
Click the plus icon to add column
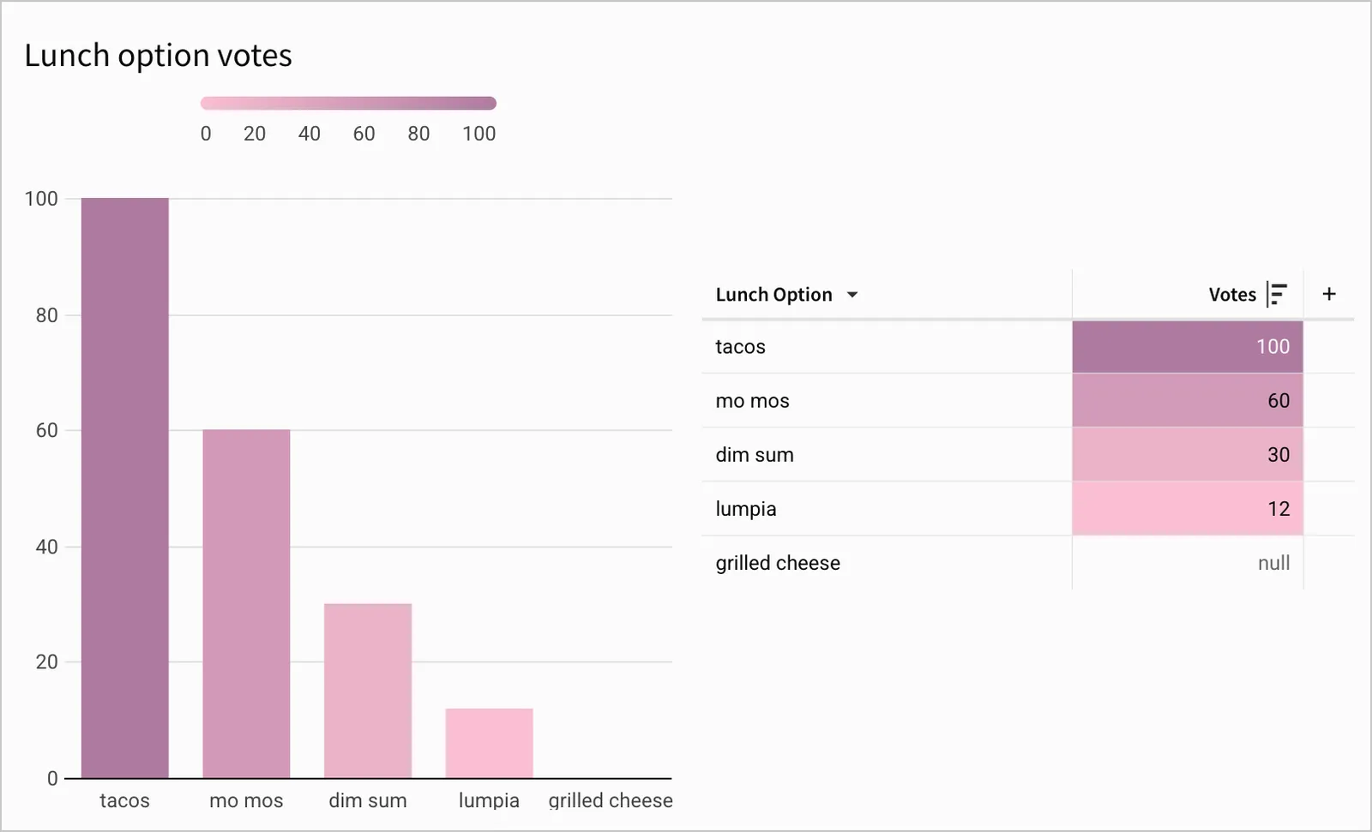pyautogui.click(x=1329, y=294)
